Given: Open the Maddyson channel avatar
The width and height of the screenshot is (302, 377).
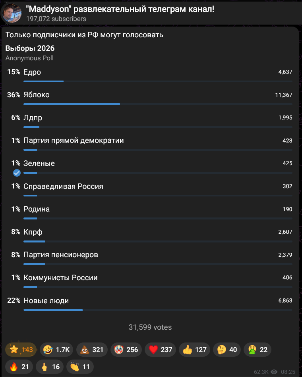Looking at the screenshot, I should point(11,13).
